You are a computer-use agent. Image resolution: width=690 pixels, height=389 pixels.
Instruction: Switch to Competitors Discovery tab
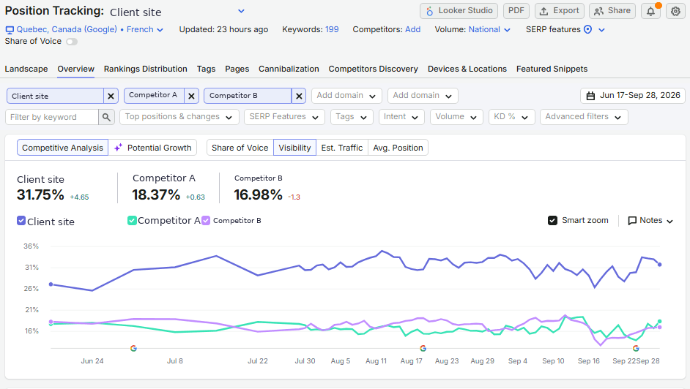coord(373,69)
